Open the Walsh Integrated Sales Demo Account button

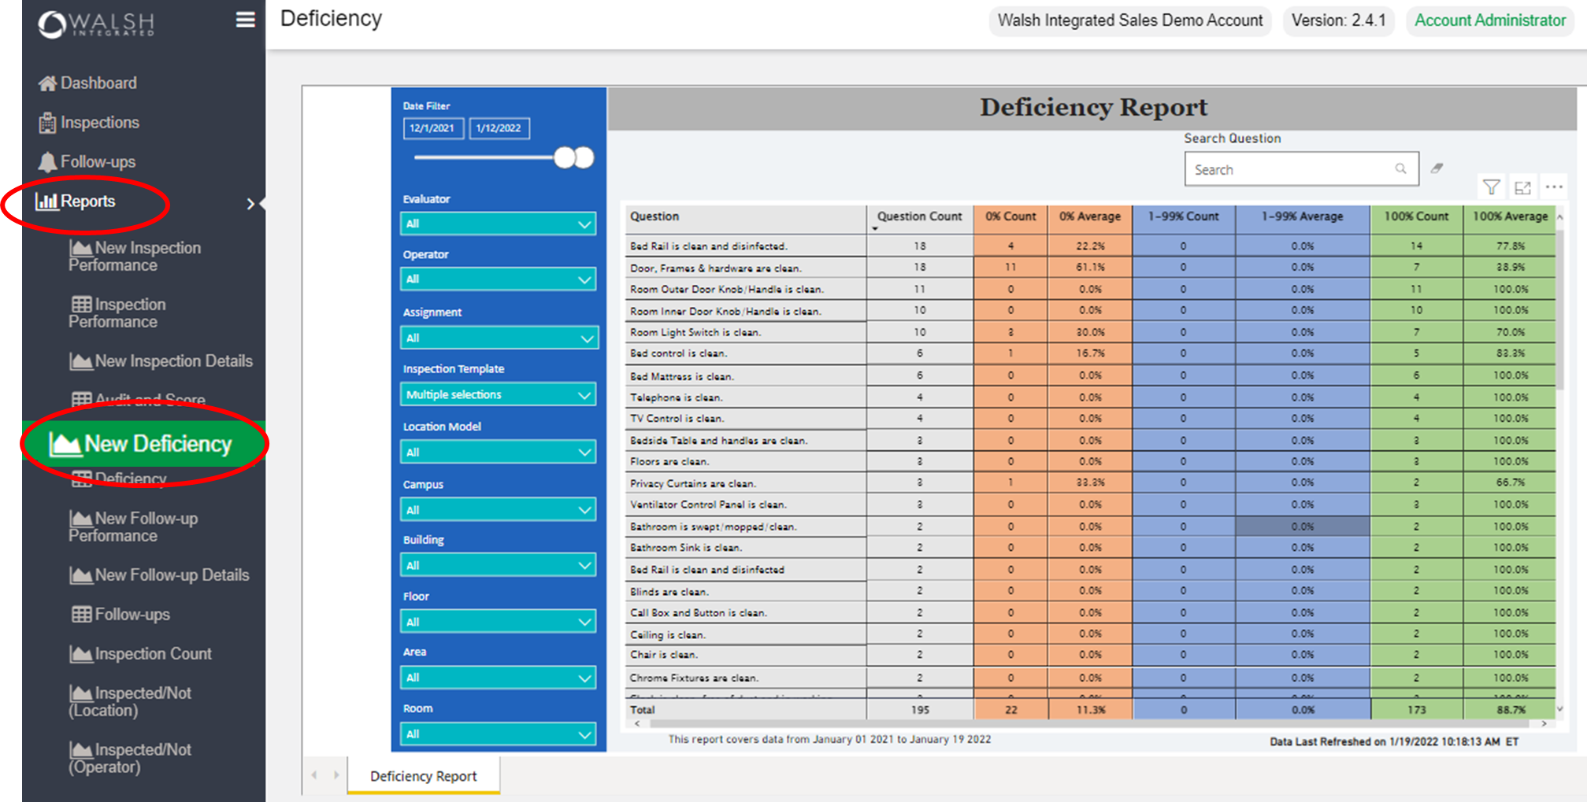pos(1129,20)
